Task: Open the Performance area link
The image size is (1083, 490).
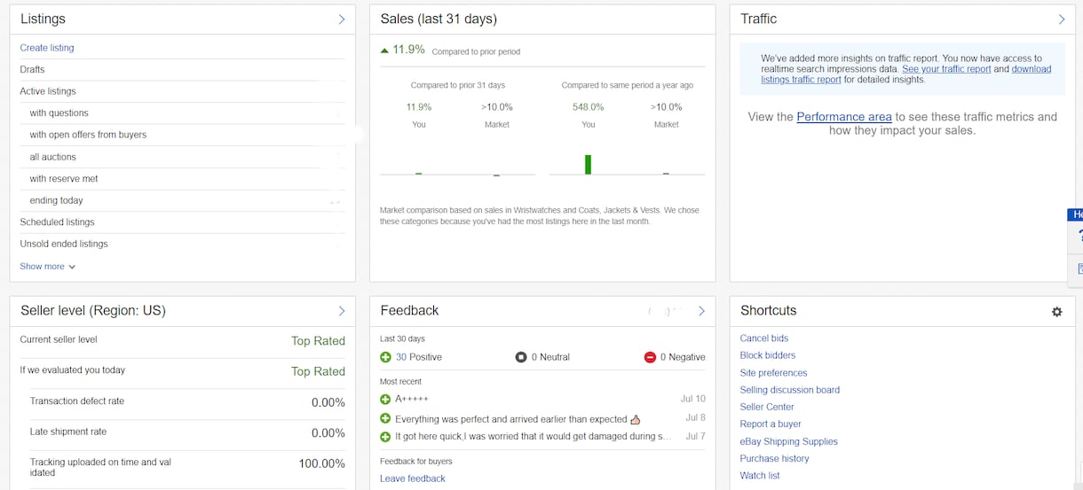Action: point(844,117)
